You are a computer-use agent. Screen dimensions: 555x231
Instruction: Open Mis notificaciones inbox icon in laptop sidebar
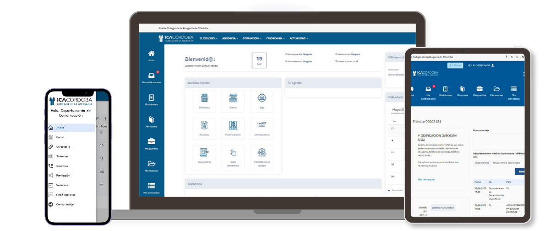point(152,75)
